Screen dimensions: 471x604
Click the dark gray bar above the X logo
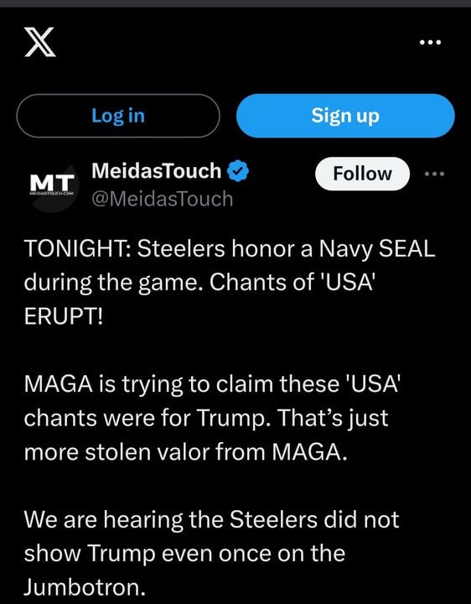click(x=235, y=3)
